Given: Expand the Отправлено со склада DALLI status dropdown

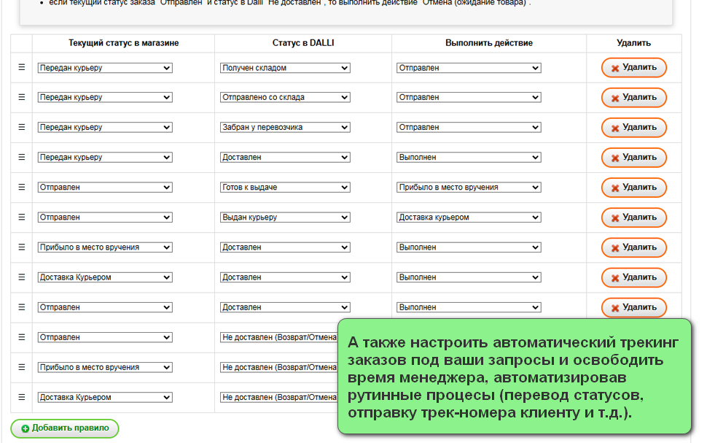Looking at the screenshot, I should point(285,97).
